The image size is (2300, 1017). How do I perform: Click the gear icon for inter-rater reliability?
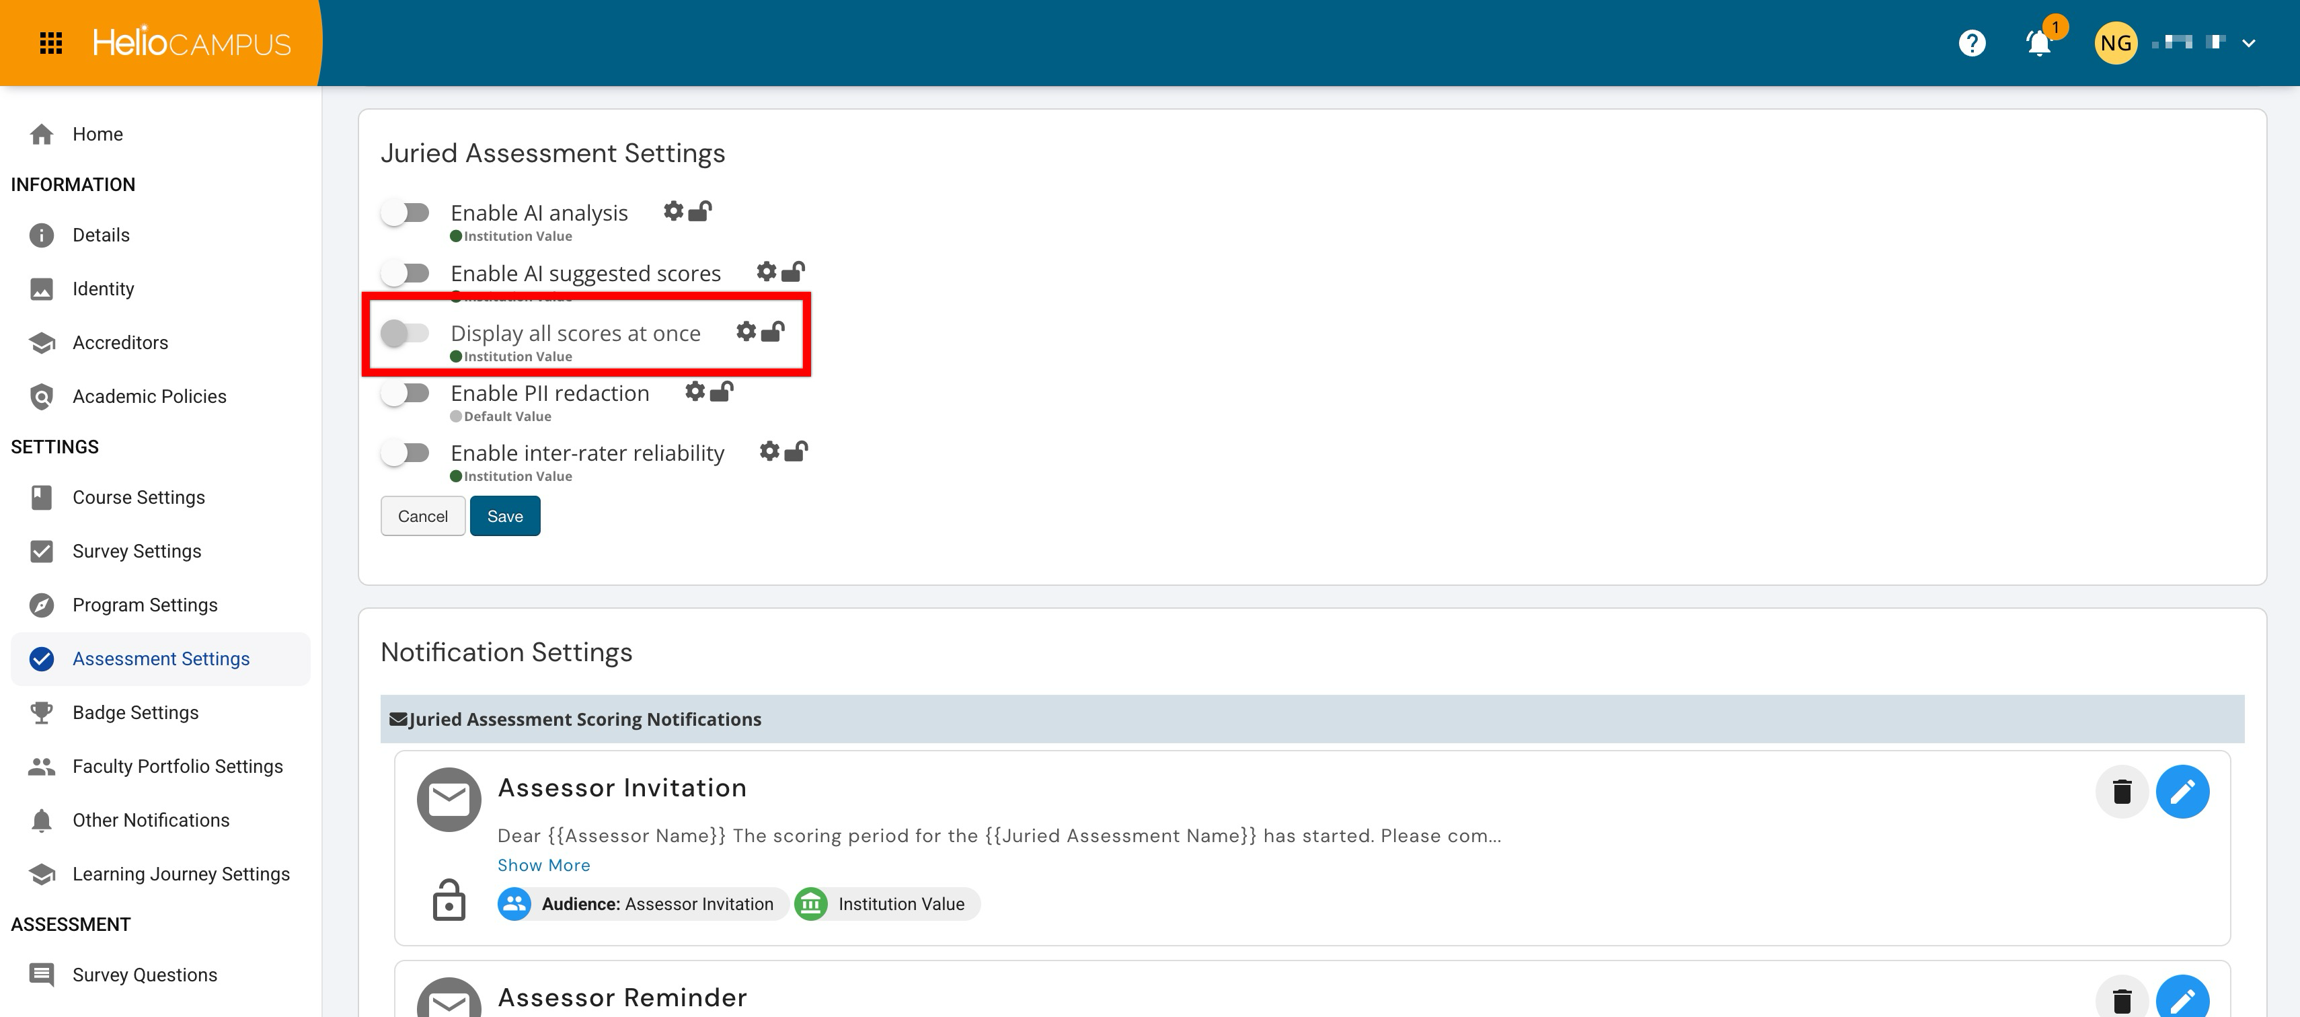(x=769, y=451)
